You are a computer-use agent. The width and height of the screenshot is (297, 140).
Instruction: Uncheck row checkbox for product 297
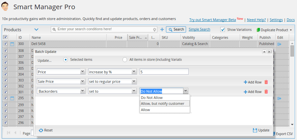(5, 116)
